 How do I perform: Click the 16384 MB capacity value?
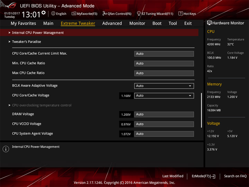tap(214, 110)
